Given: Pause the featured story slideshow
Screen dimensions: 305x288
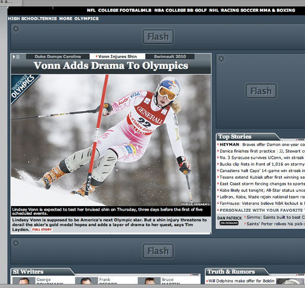Looking at the screenshot, I should coord(18,56).
